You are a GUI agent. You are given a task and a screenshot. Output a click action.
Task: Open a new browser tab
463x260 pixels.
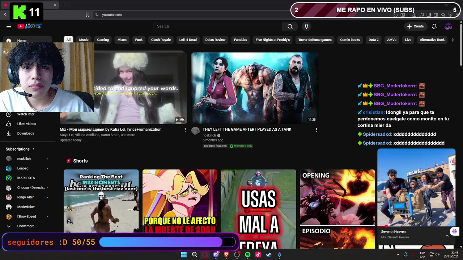pos(64,5)
